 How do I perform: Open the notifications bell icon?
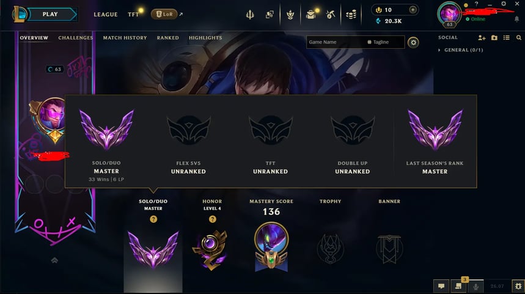tap(516, 19)
